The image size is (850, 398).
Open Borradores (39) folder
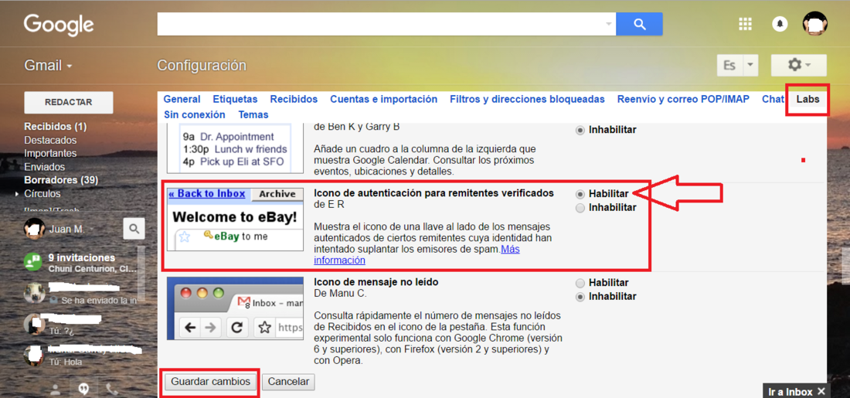61,180
